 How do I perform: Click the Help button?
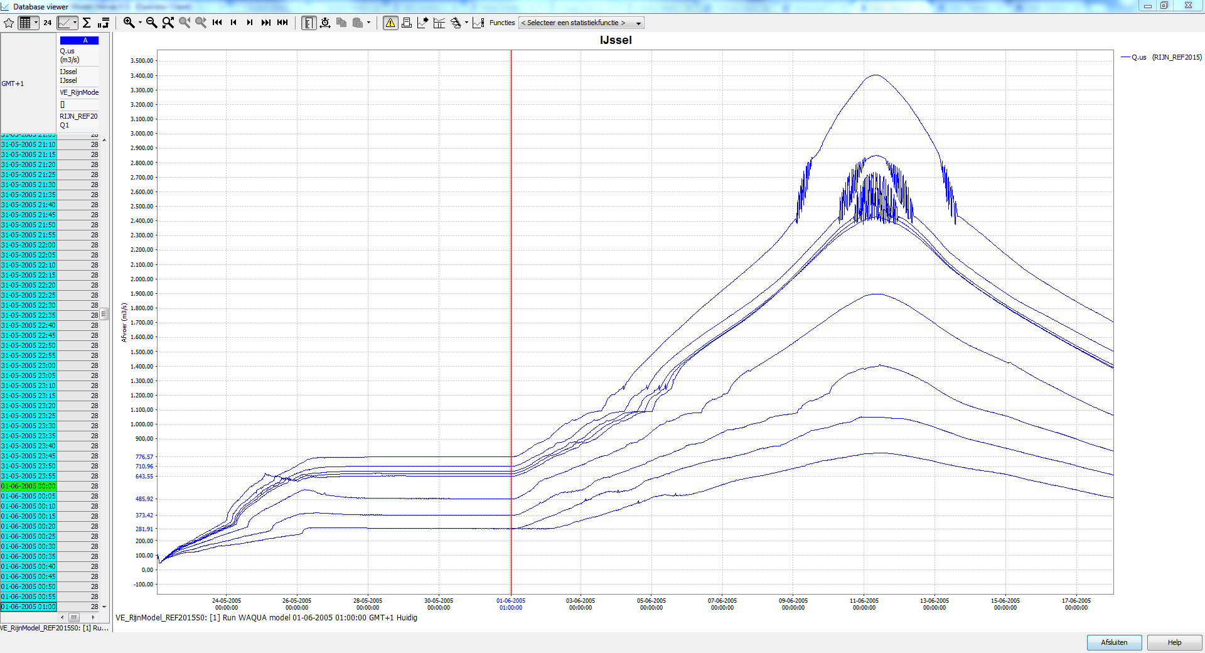pyautogui.click(x=1174, y=642)
